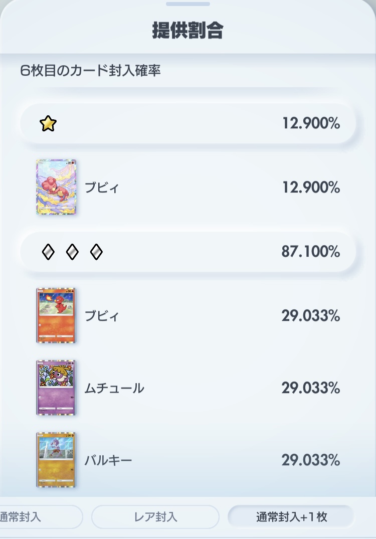Tap the drag handle at top of sheet
376x539 pixels.
(187, 4)
